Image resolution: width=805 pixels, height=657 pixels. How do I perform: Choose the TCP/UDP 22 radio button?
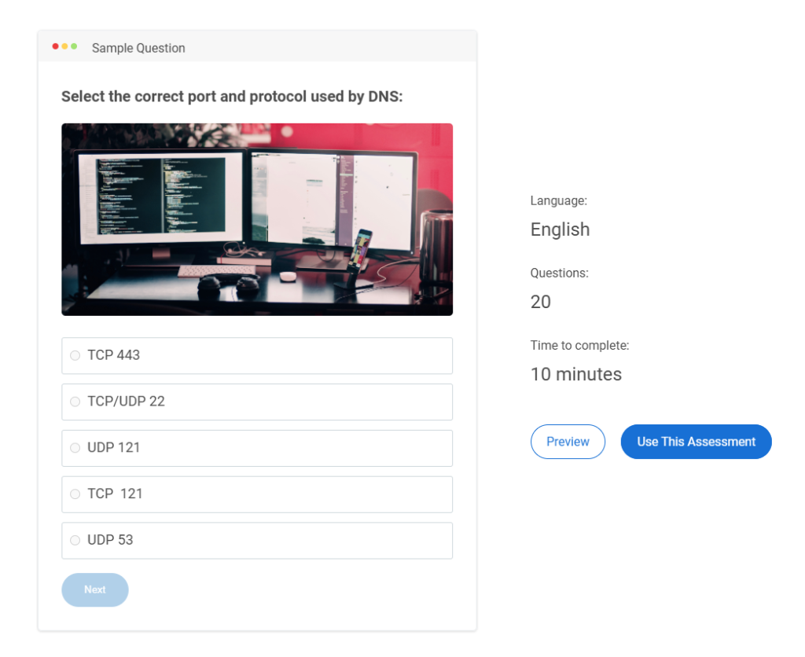(75, 402)
